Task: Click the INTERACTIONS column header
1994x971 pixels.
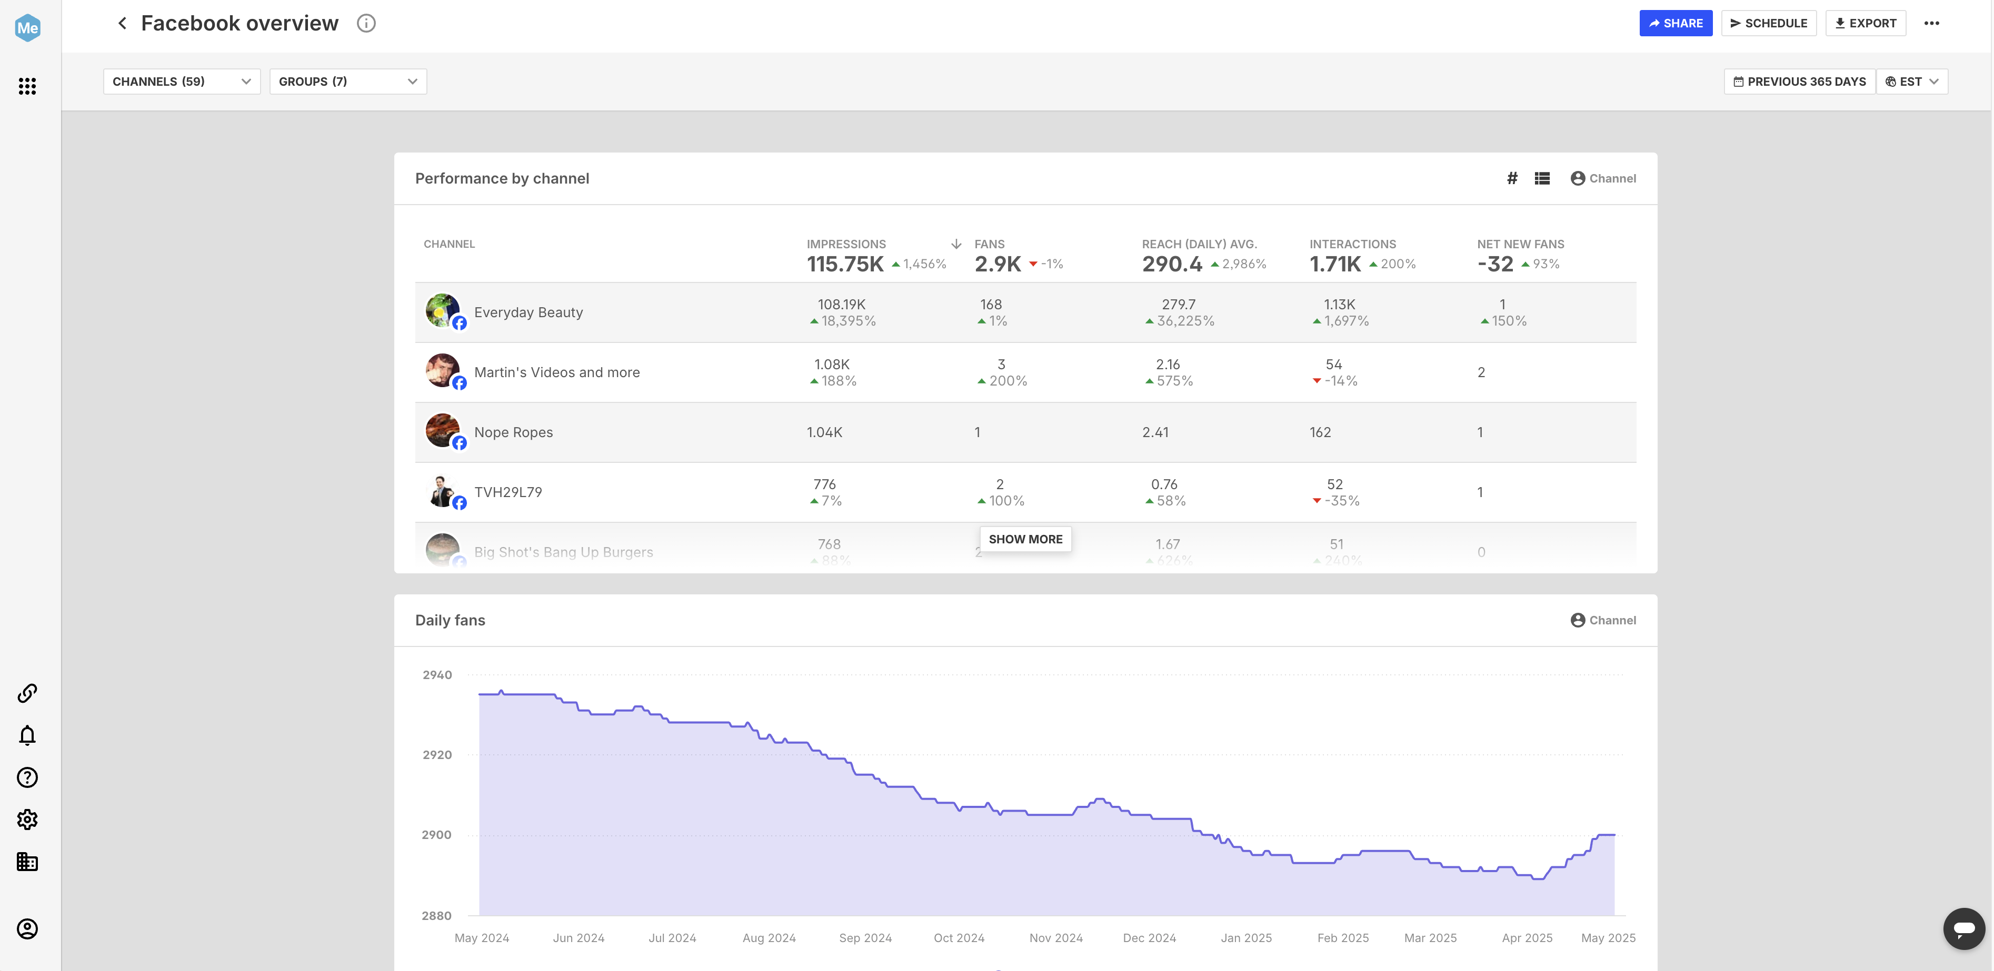Action: pos(1352,244)
